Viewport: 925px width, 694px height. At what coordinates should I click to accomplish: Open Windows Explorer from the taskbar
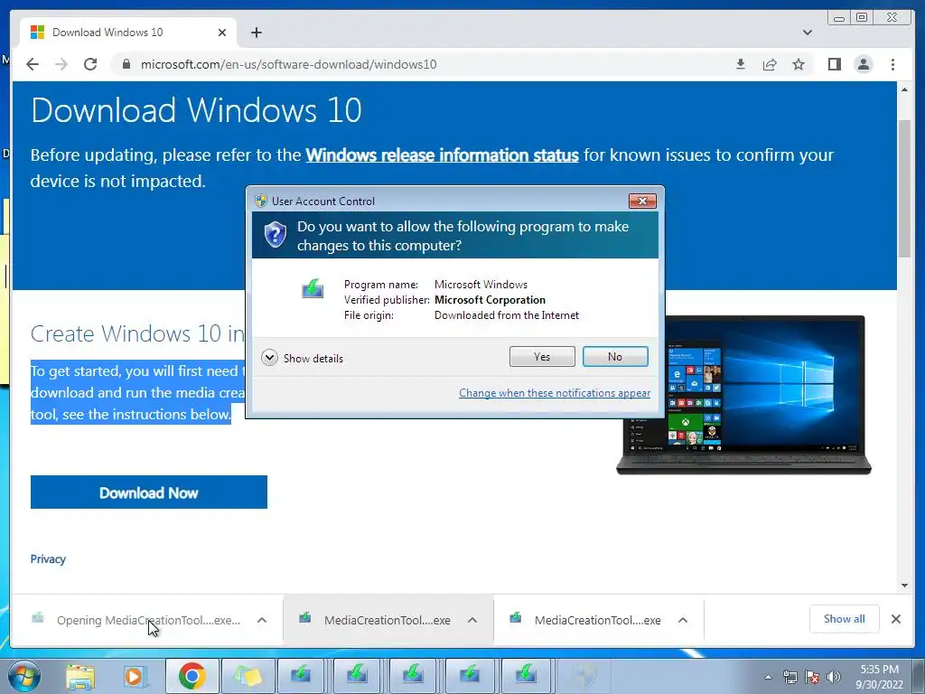pyautogui.click(x=80, y=676)
